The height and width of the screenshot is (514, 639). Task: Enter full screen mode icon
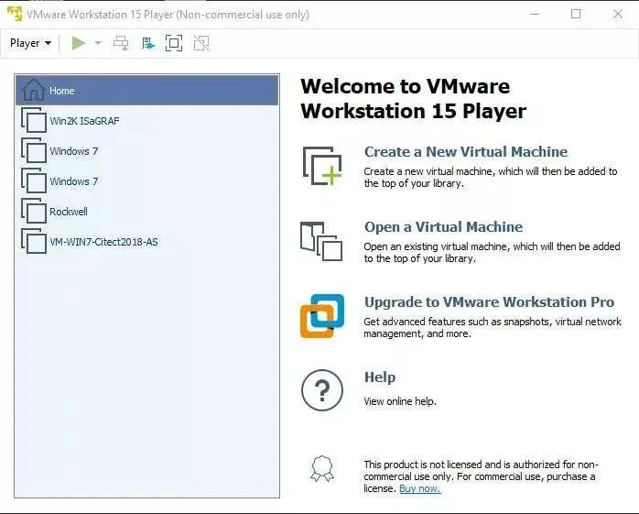(x=174, y=43)
